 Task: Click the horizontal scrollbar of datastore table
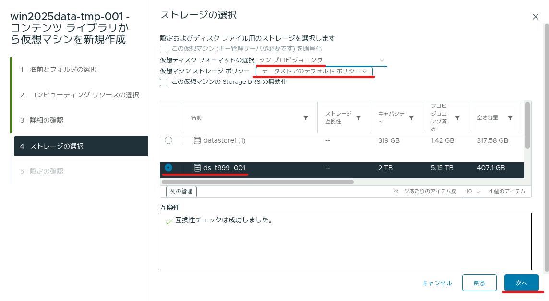(x=257, y=182)
